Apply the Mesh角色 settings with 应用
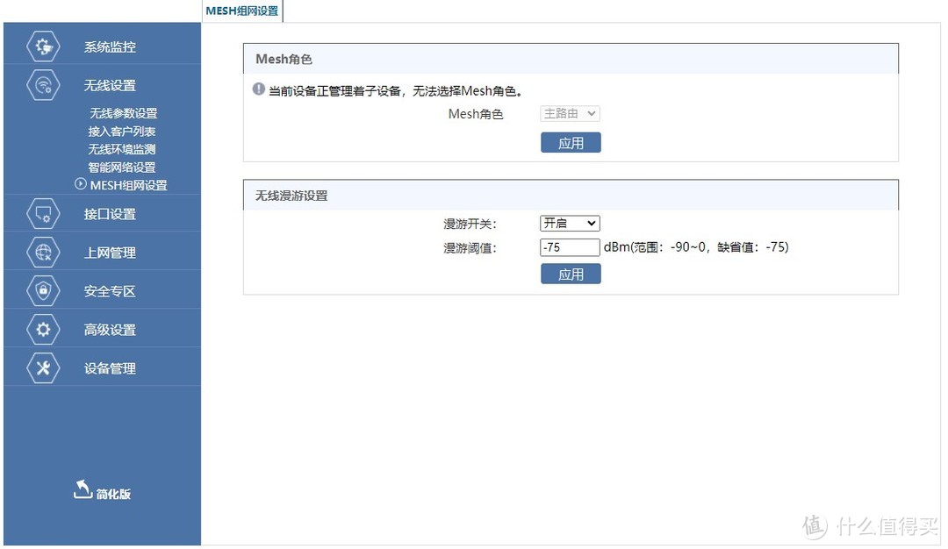Screen dimensions: 948x549 coord(571,142)
